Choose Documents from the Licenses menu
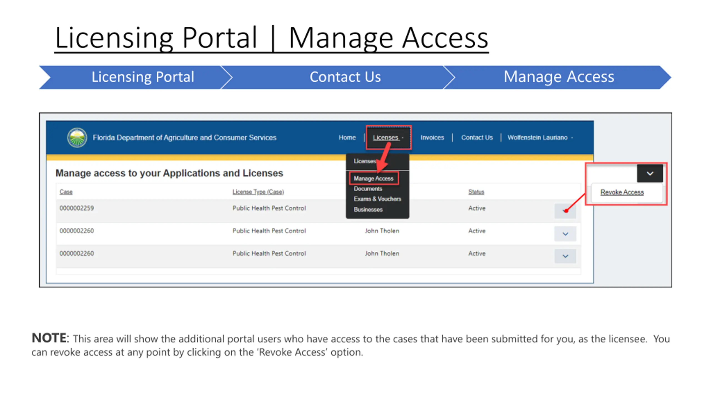The image size is (711, 400). click(368, 189)
